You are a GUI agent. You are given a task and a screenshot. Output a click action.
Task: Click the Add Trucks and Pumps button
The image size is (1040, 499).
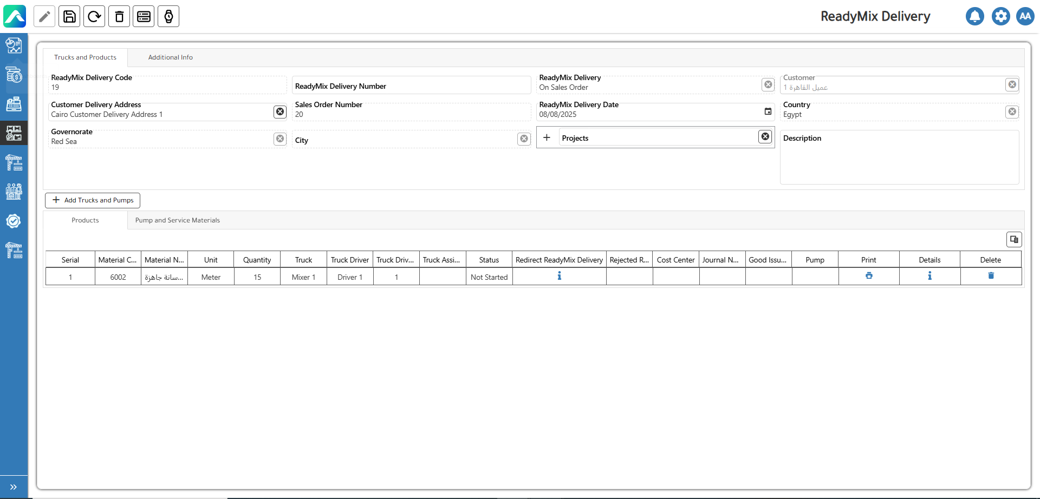pyautogui.click(x=93, y=200)
